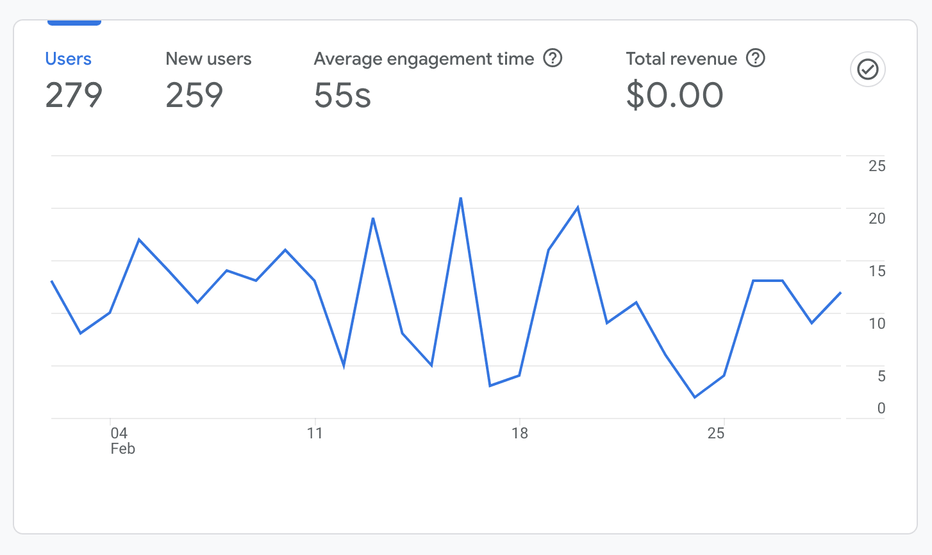Click the 0 value on the y-axis

click(881, 408)
